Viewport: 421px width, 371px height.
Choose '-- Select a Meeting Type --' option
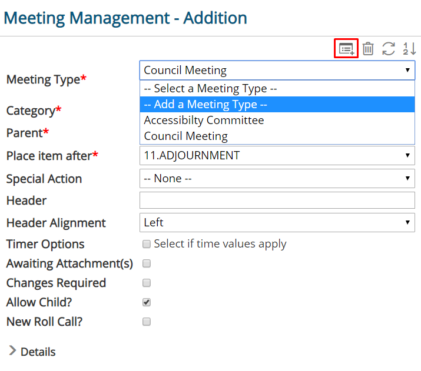click(277, 88)
